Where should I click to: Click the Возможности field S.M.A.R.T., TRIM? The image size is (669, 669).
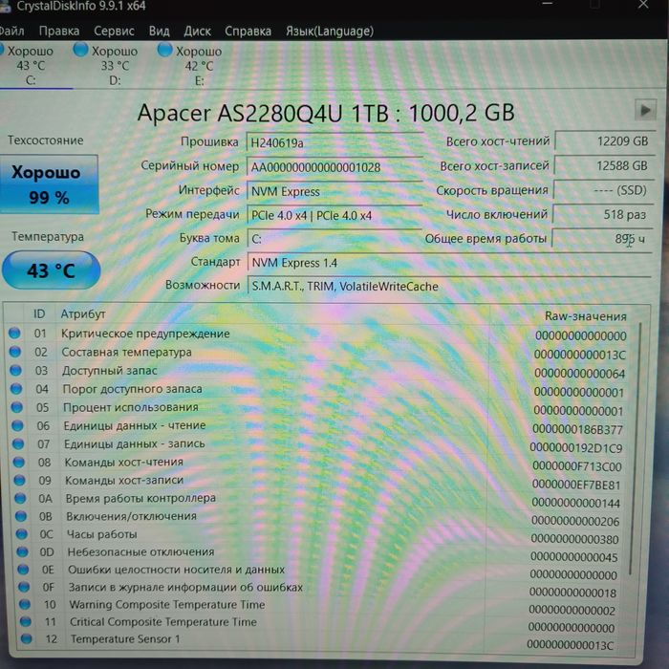click(x=450, y=286)
